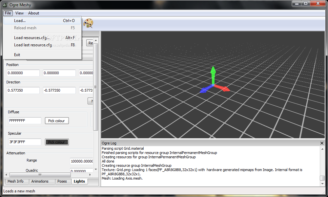
Task: Choose Load... from the File menu
Action: (42, 20)
